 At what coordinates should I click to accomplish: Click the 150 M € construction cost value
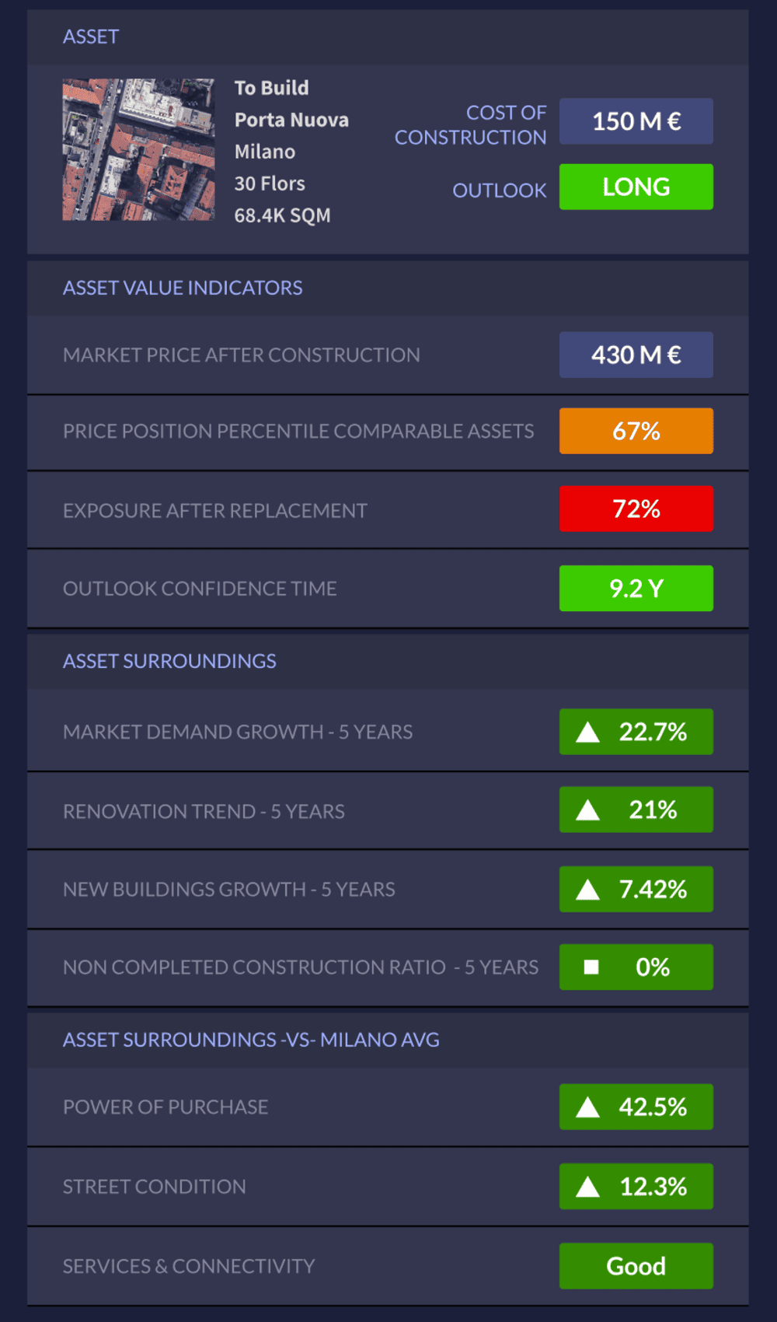point(636,121)
